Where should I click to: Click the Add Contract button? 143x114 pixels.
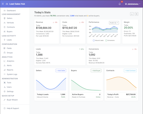(x=130, y=71)
